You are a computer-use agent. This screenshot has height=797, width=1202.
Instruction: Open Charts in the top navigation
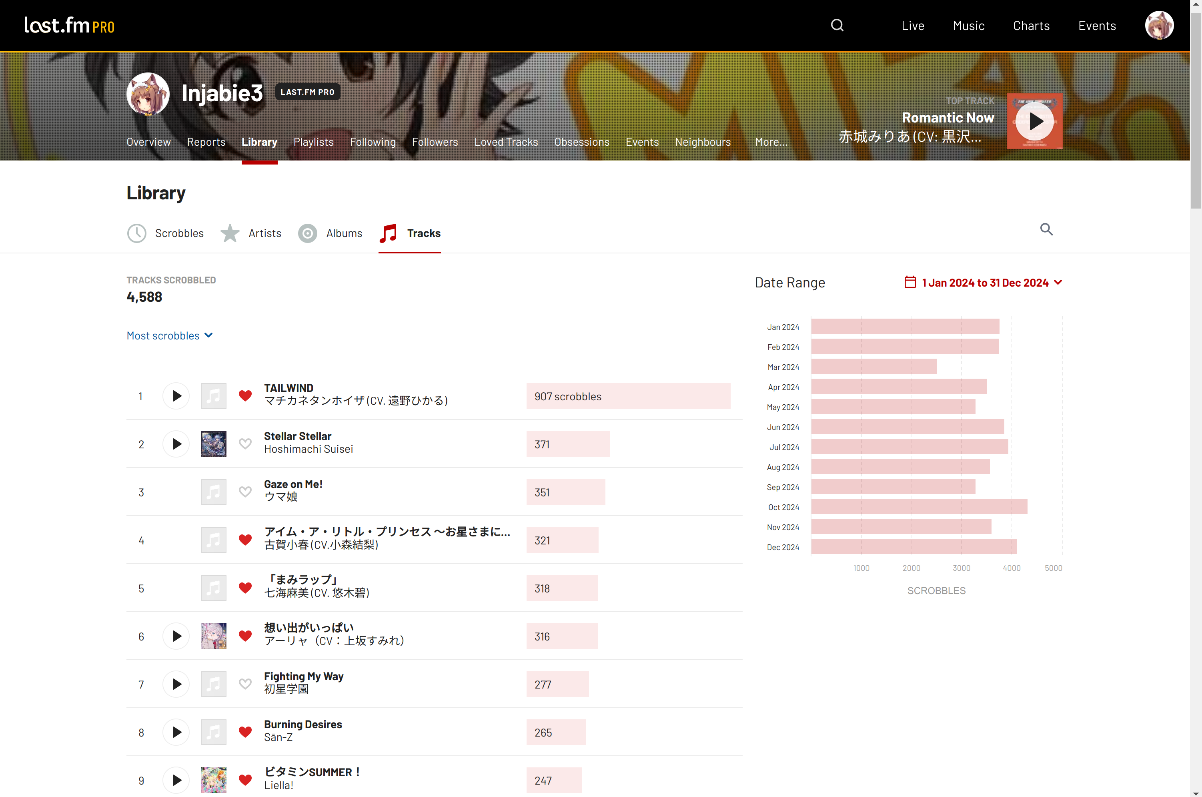[1031, 26]
